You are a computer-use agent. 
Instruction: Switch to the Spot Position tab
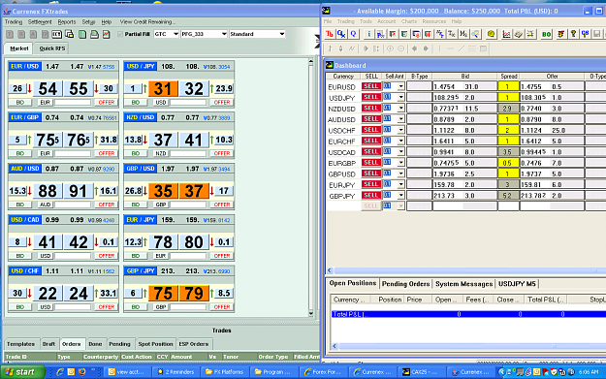point(155,344)
